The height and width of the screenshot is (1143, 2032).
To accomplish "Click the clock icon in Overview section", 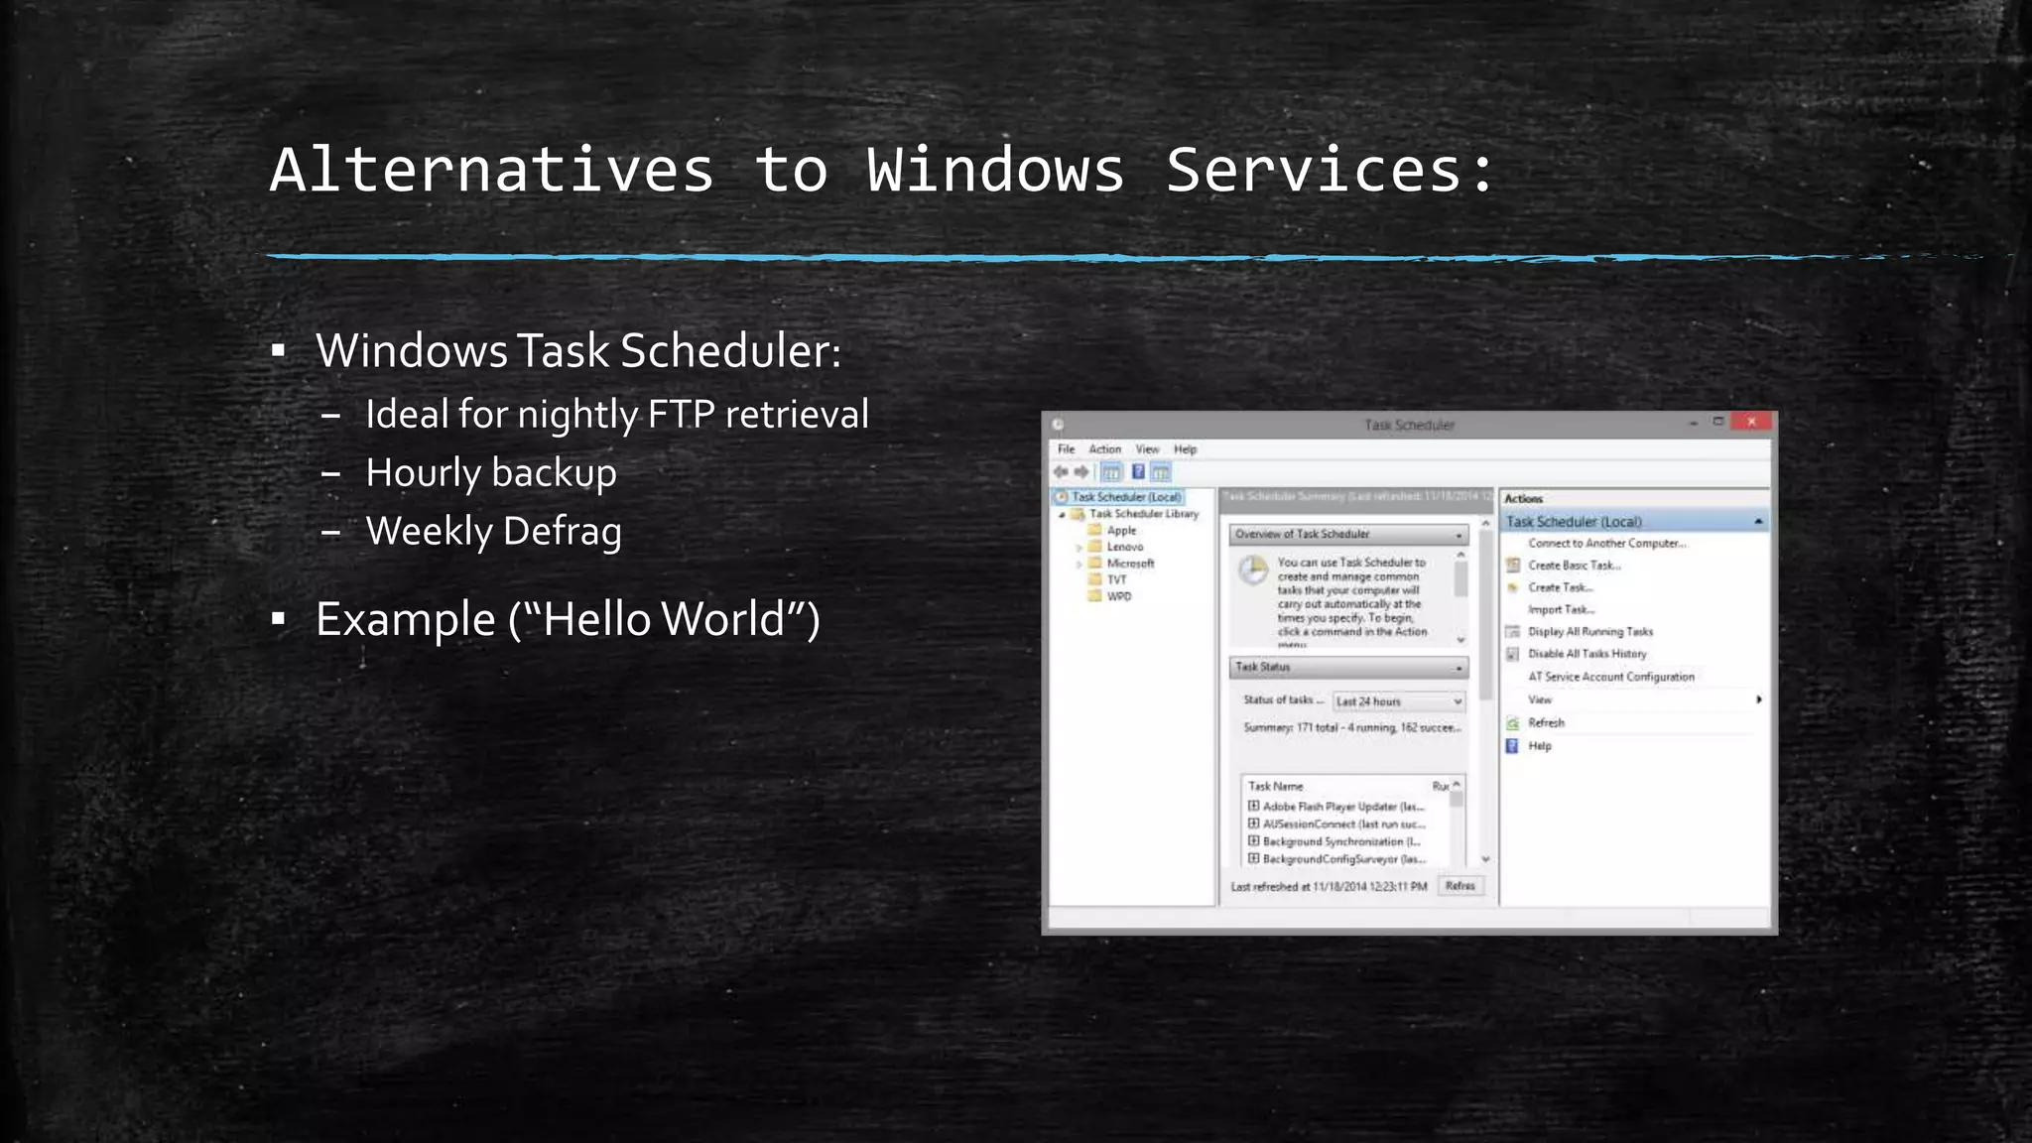I will [x=1254, y=571].
